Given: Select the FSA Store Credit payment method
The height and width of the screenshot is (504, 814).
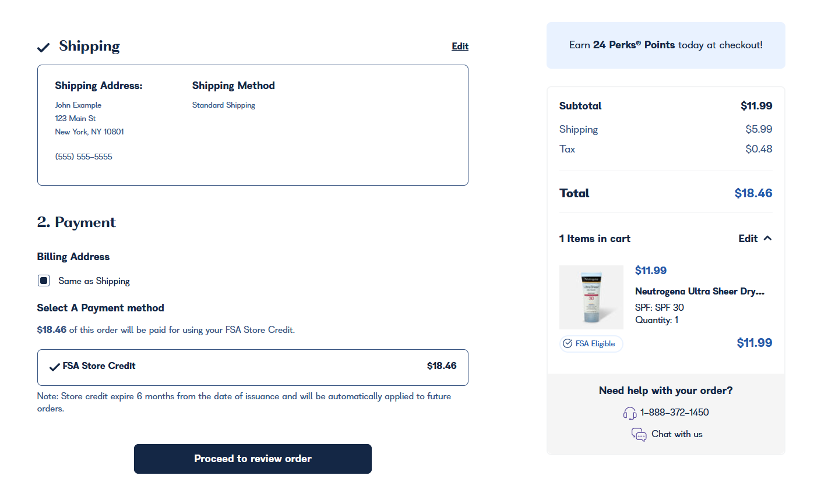Looking at the screenshot, I should click(252, 367).
